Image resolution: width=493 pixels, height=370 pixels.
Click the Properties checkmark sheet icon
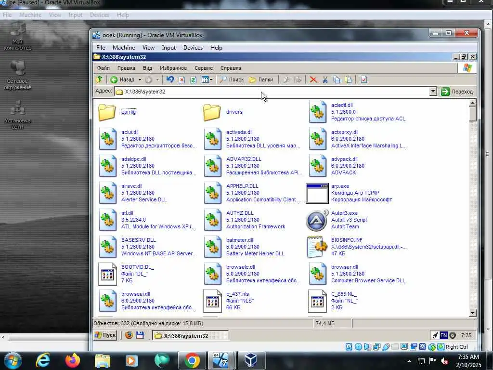point(364,79)
